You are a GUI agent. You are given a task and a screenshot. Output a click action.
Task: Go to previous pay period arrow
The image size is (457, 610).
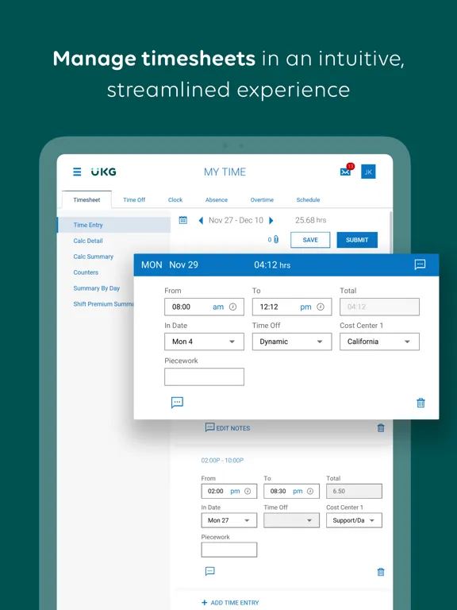(x=201, y=221)
